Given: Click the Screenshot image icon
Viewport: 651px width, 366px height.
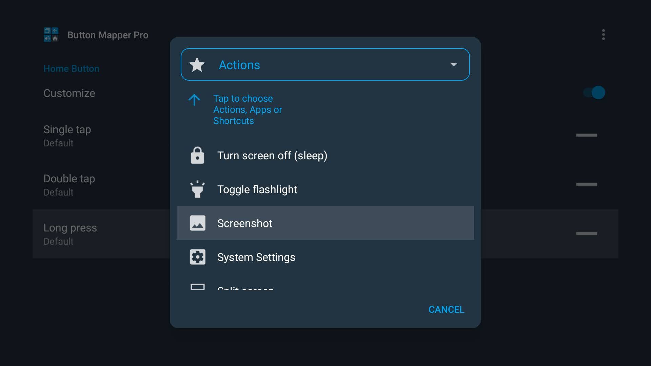Looking at the screenshot, I should point(198,223).
